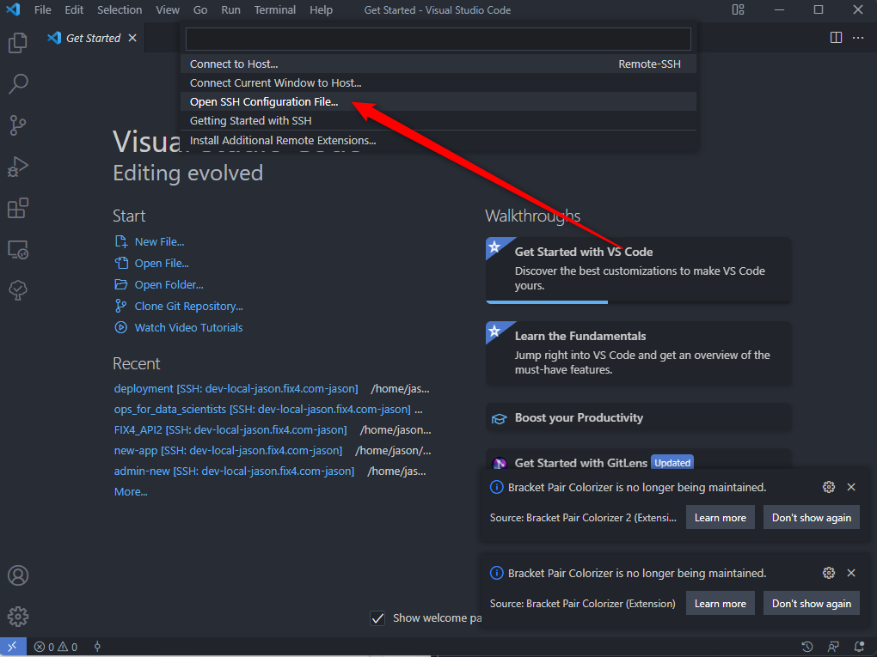Focus the command palette input box

[438, 40]
